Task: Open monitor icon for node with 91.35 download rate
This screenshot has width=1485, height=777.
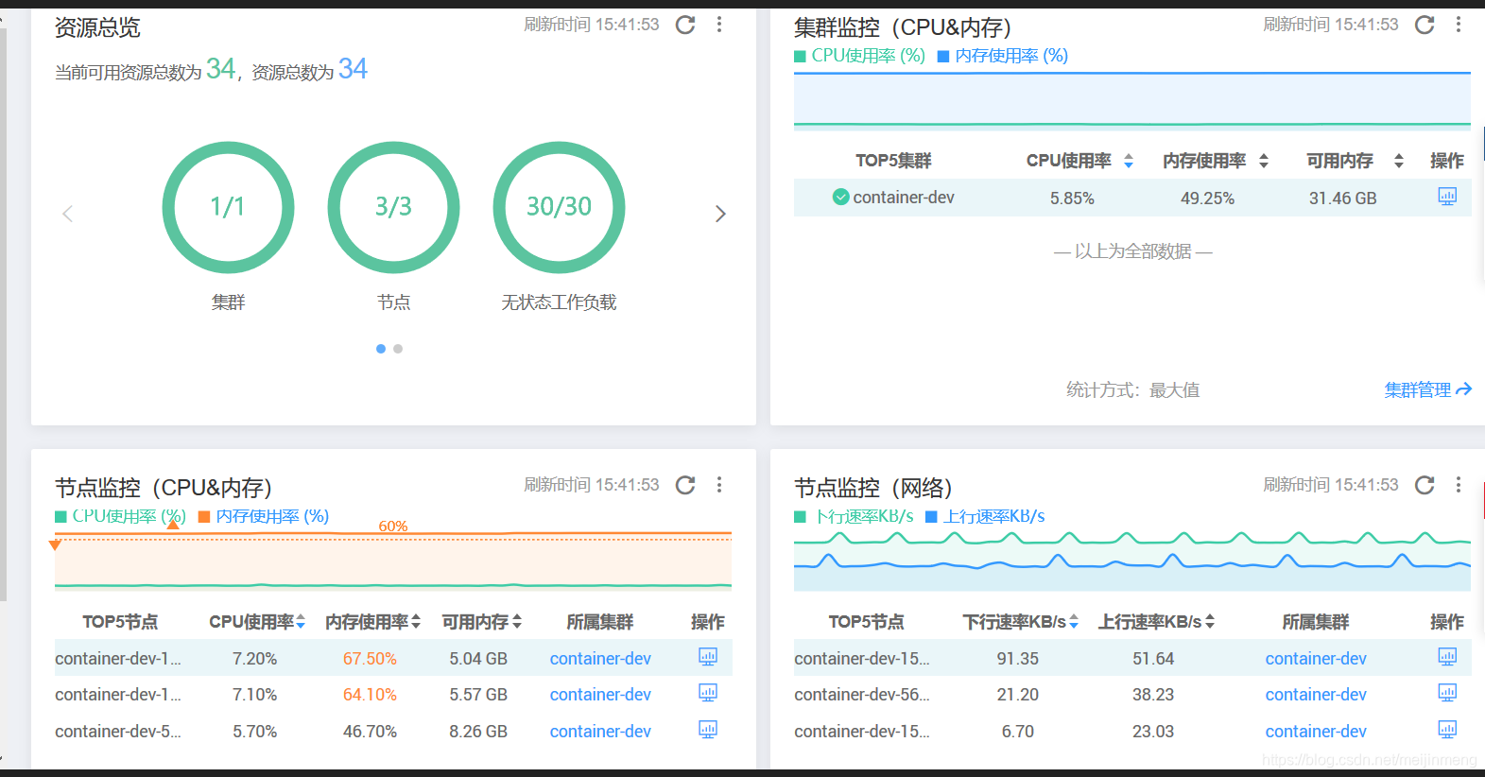Action: [1447, 657]
